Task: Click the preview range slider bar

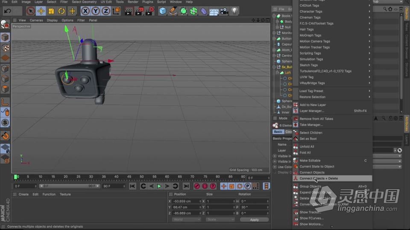Action: [69, 186]
